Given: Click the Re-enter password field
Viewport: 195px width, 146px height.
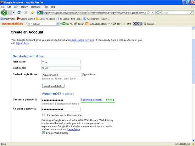Looking at the screenshot, I should 61,109.
